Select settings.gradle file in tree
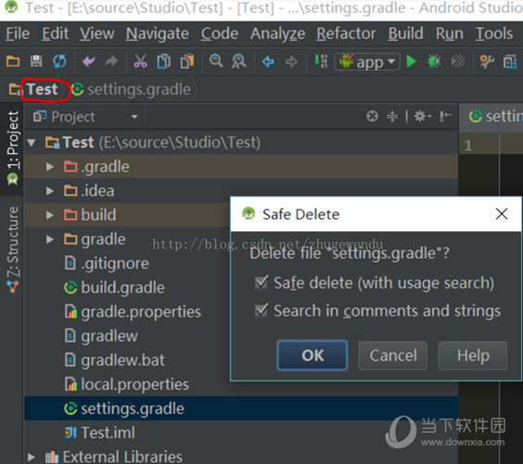Image resolution: width=523 pixels, height=464 pixels. click(133, 408)
